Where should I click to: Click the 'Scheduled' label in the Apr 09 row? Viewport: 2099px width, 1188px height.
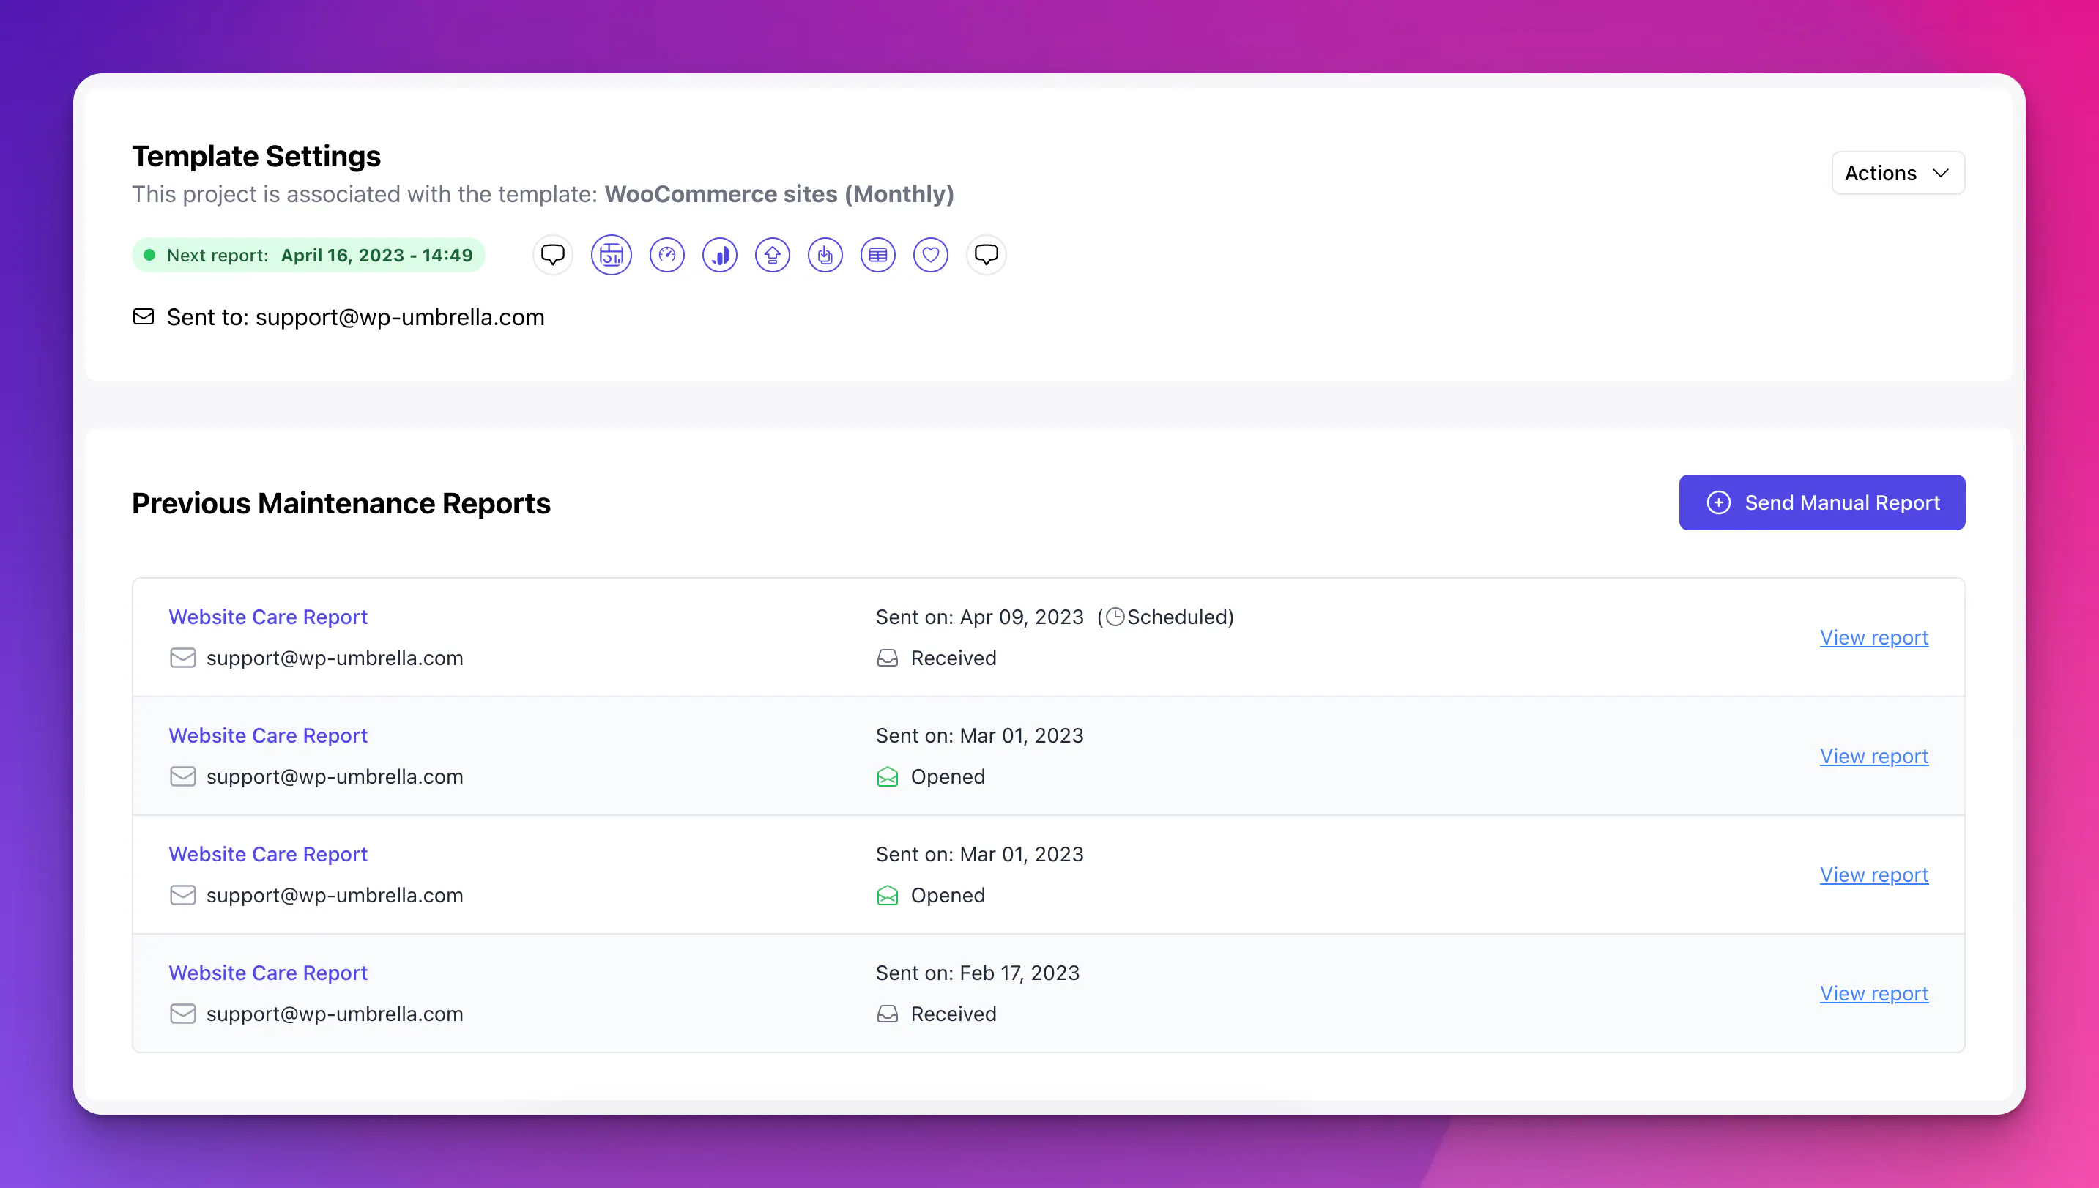(1177, 617)
